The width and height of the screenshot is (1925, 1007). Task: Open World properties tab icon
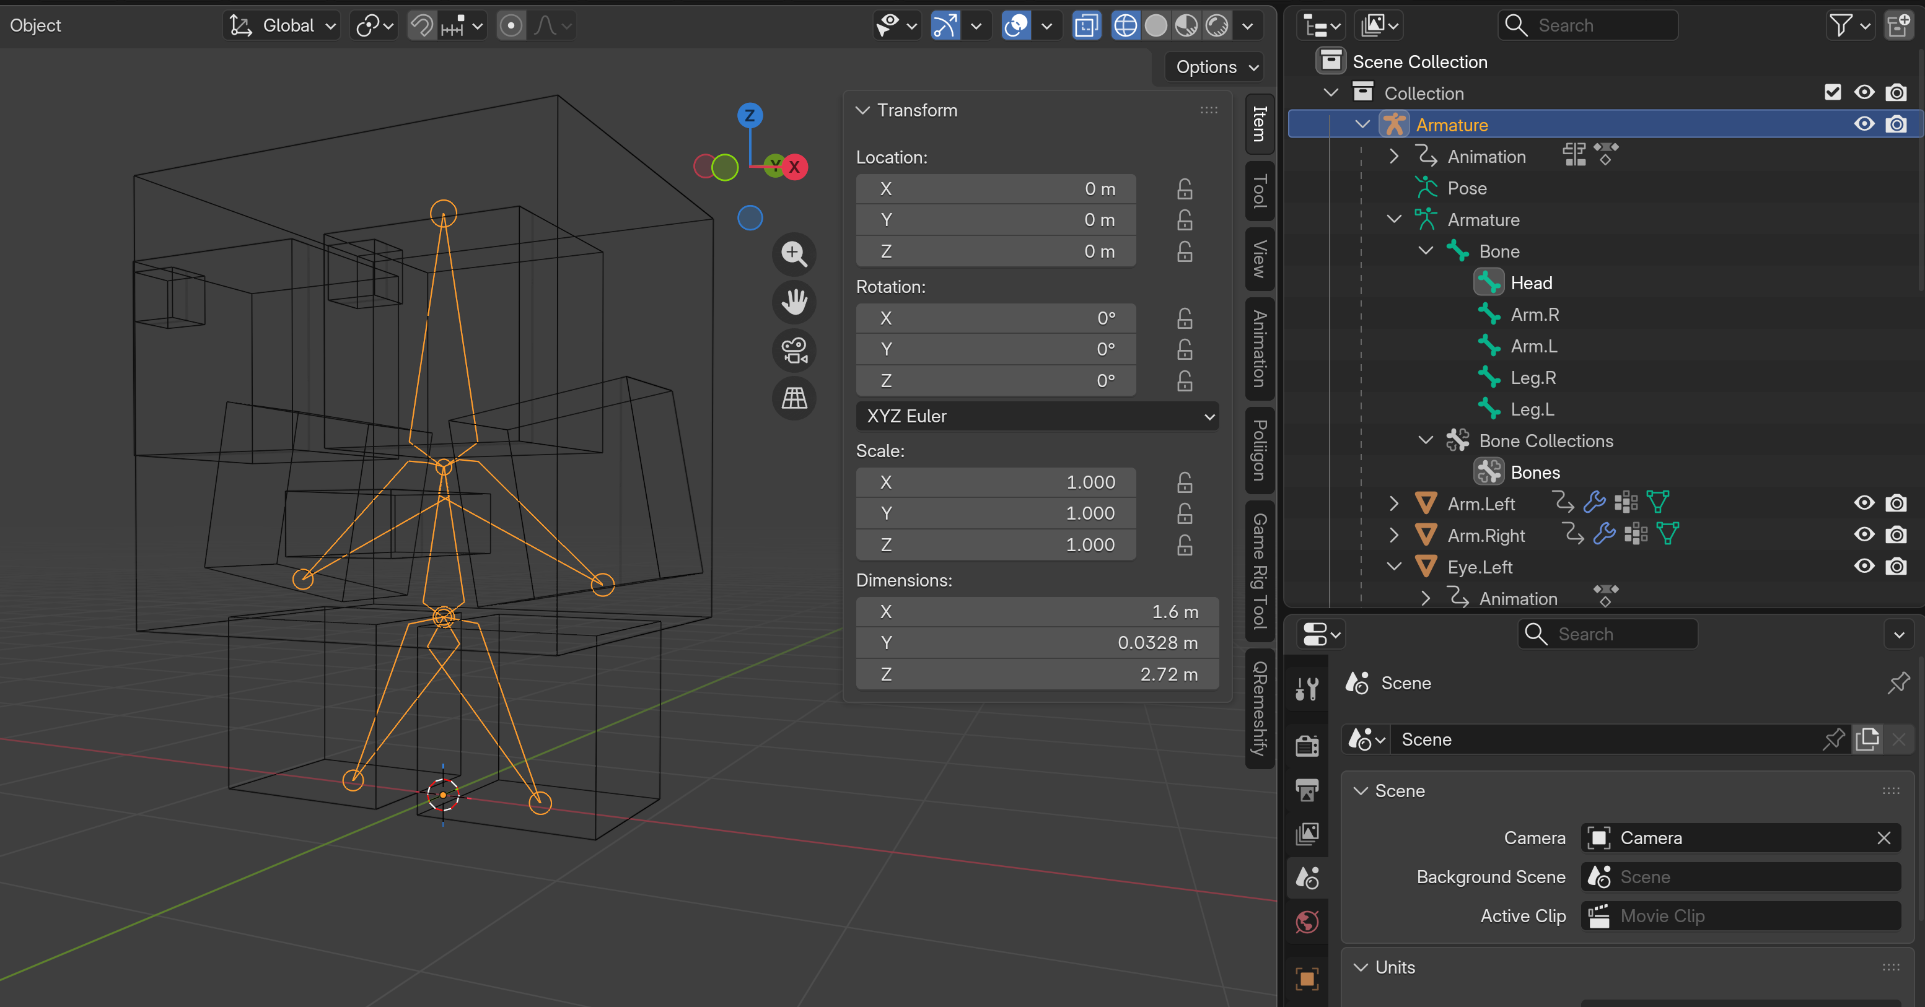pyautogui.click(x=1306, y=922)
